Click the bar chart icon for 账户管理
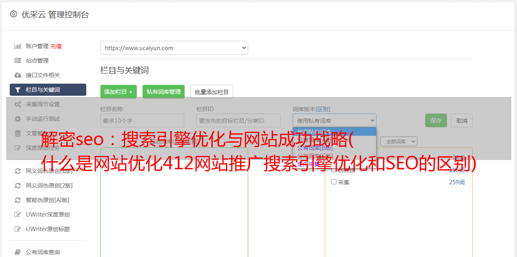Image resolution: width=517 pixels, height=257 pixels. [x=18, y=46]
